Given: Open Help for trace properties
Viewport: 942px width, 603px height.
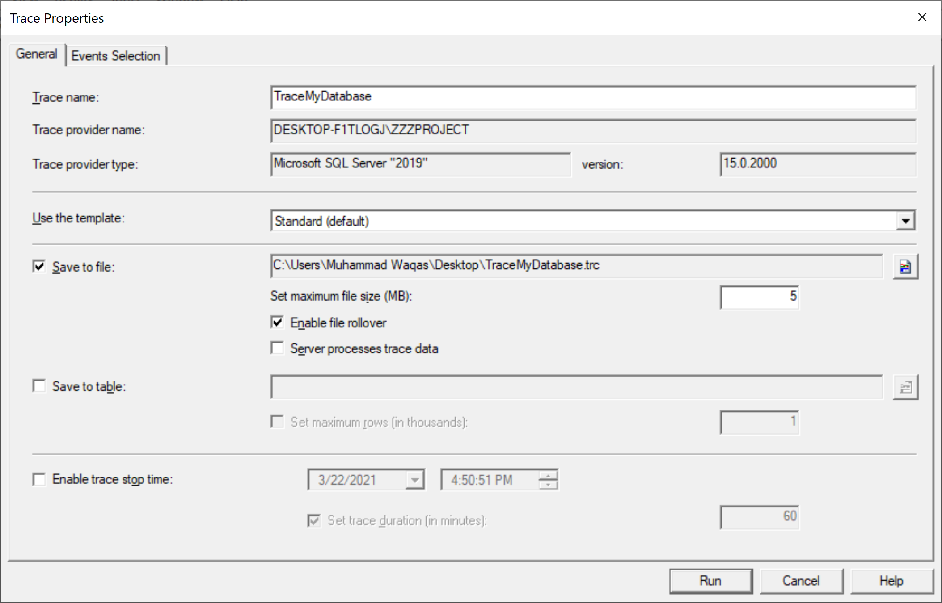Looking at the screenshot, I should point(891,581).
